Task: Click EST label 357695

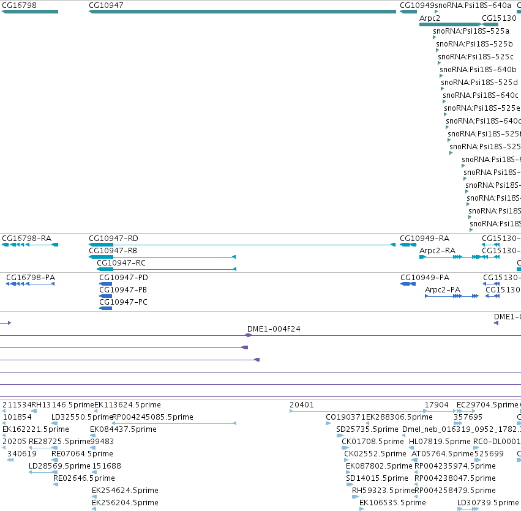Action: (468, 417)
